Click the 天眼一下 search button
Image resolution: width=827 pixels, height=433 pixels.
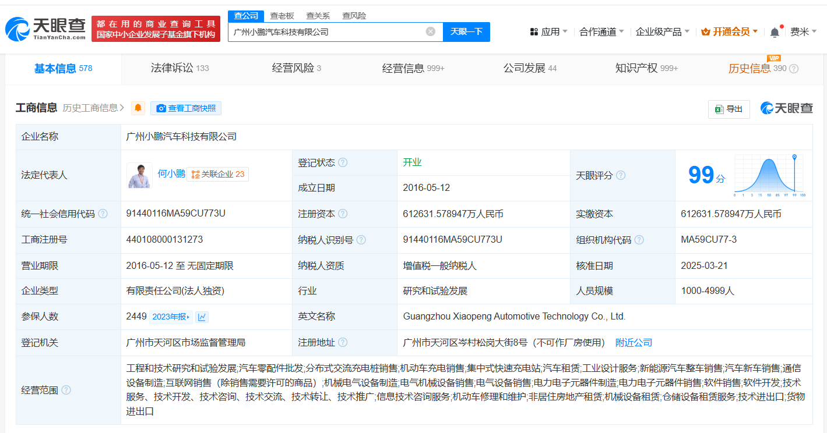466,31
